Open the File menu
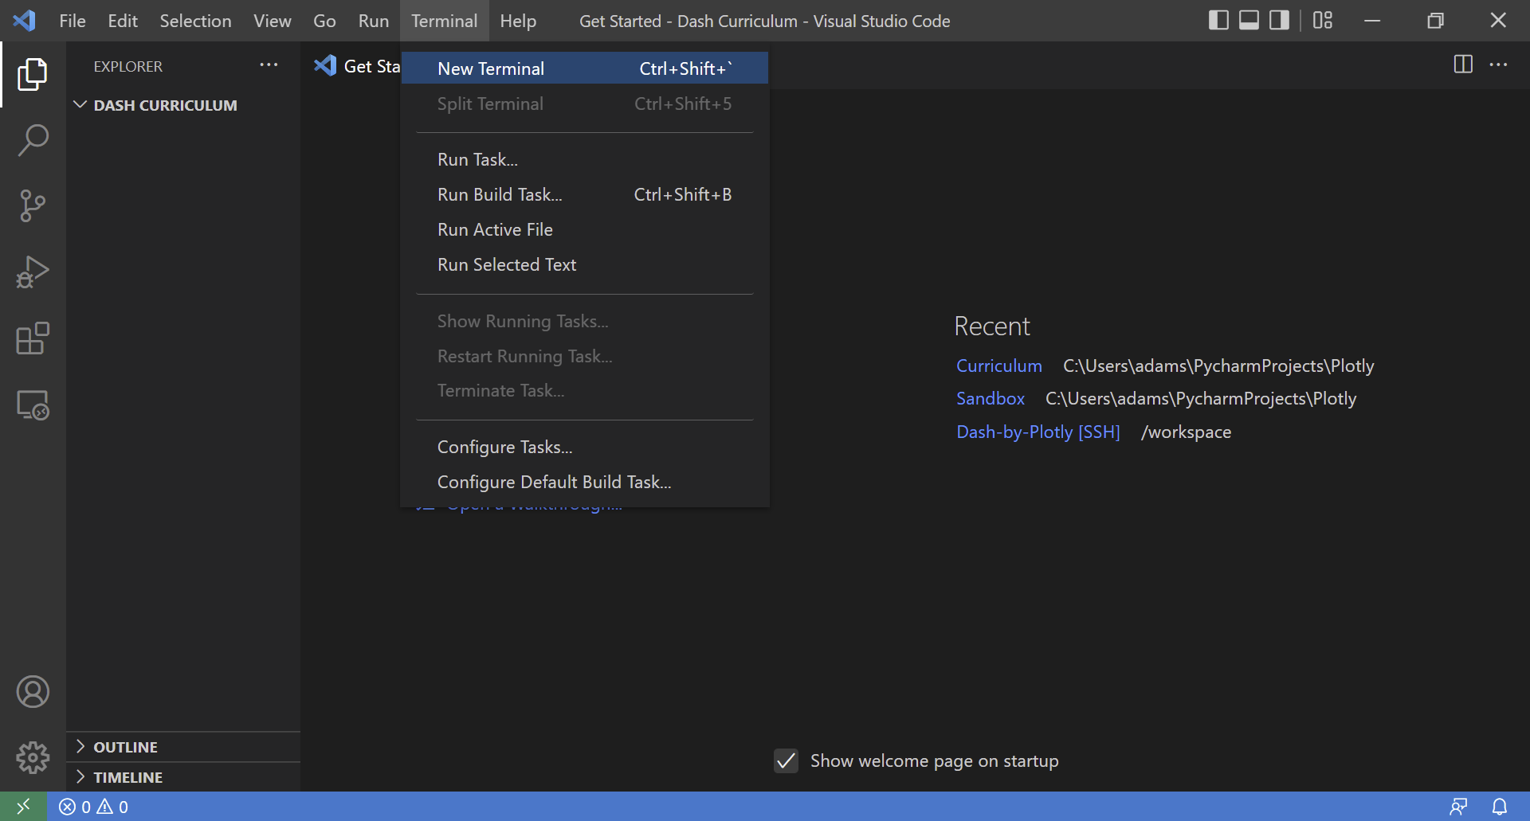Viewport: 1530px width, 821px height. pos(73,21)
